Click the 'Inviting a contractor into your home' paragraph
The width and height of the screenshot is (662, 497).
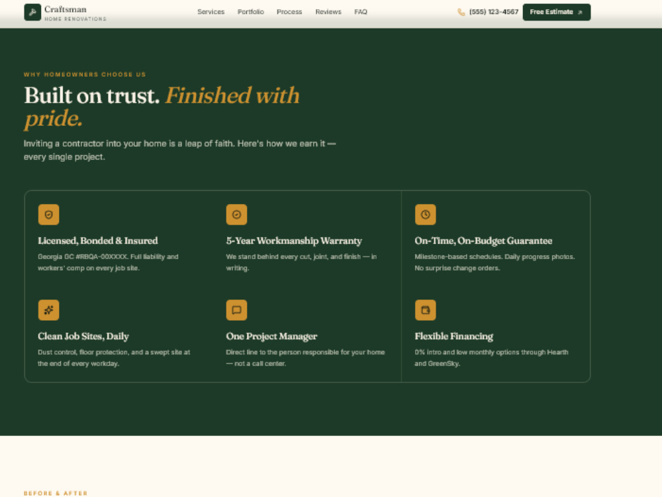pos(180,150)
